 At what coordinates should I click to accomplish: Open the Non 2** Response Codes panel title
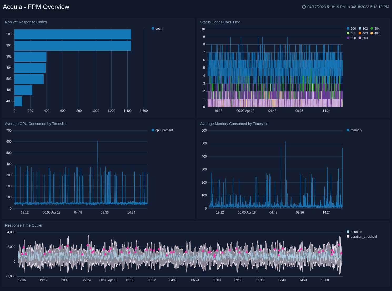pos(26,22)
